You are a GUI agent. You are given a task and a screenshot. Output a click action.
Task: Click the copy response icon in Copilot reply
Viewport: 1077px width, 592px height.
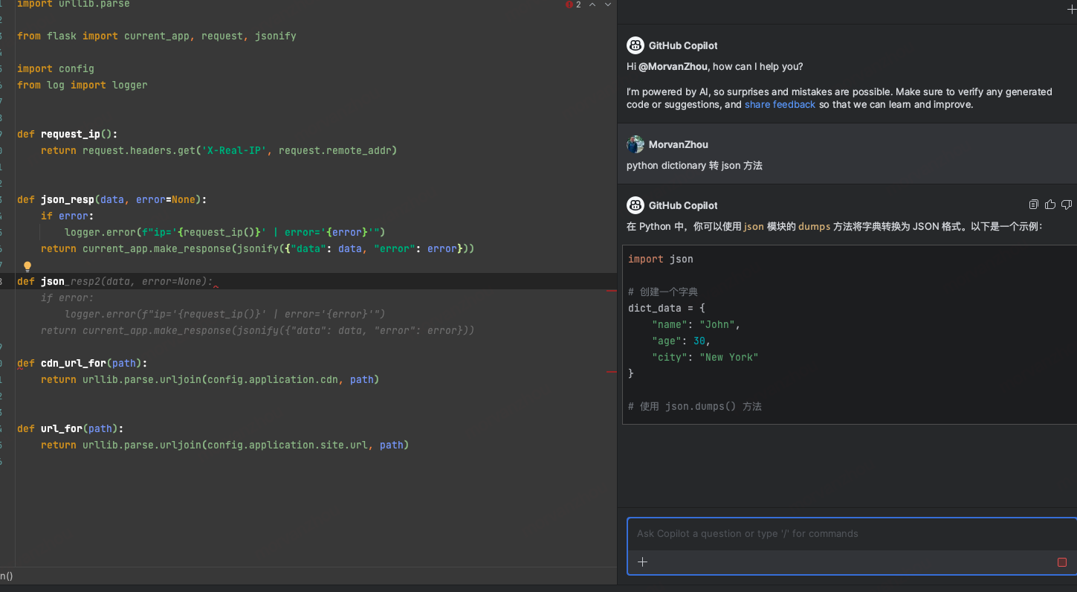(1033, 205)
